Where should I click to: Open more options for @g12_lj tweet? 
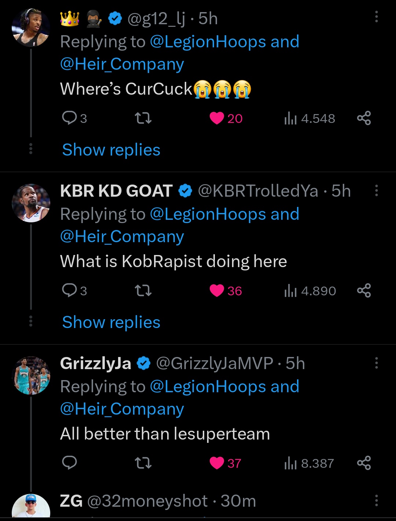pos(376,17)
